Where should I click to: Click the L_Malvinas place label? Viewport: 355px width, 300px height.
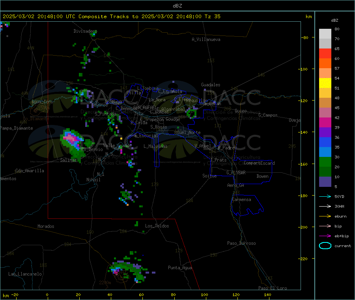[x=155, y=146]
